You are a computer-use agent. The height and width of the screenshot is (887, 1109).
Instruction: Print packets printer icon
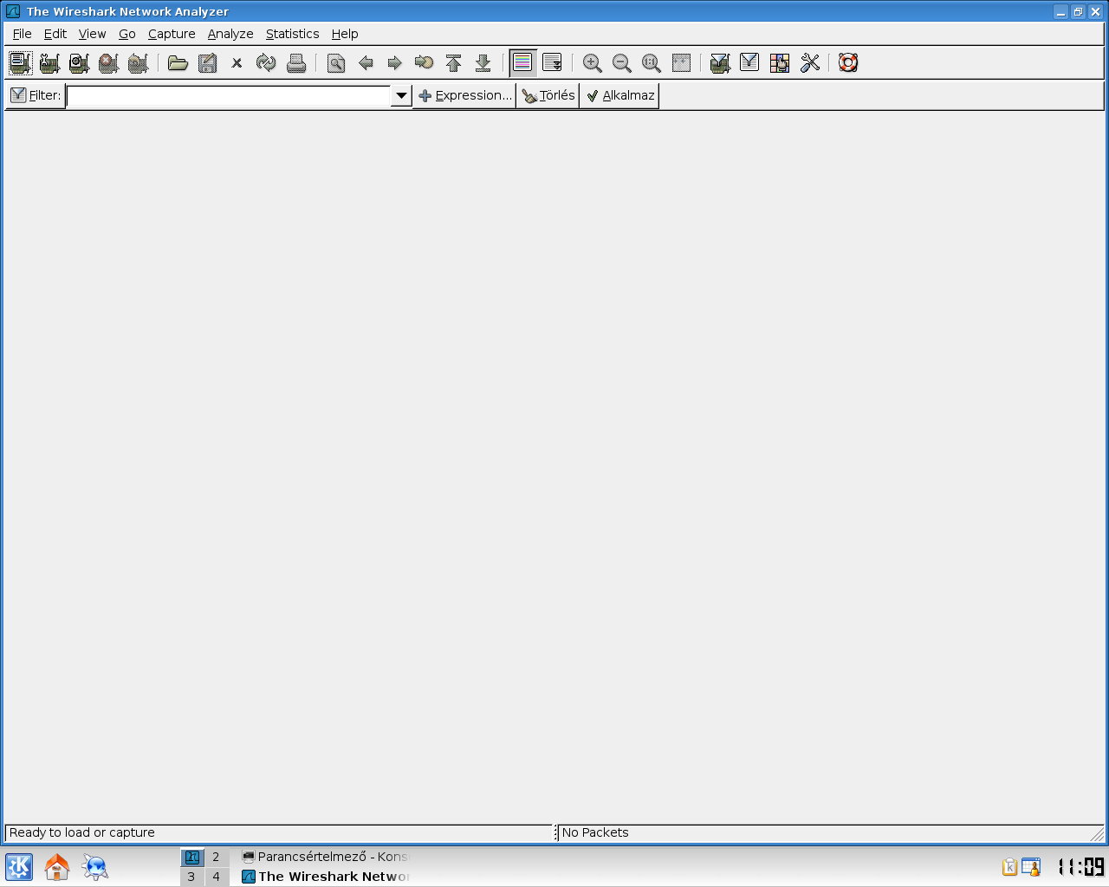(x=296, y=62)
